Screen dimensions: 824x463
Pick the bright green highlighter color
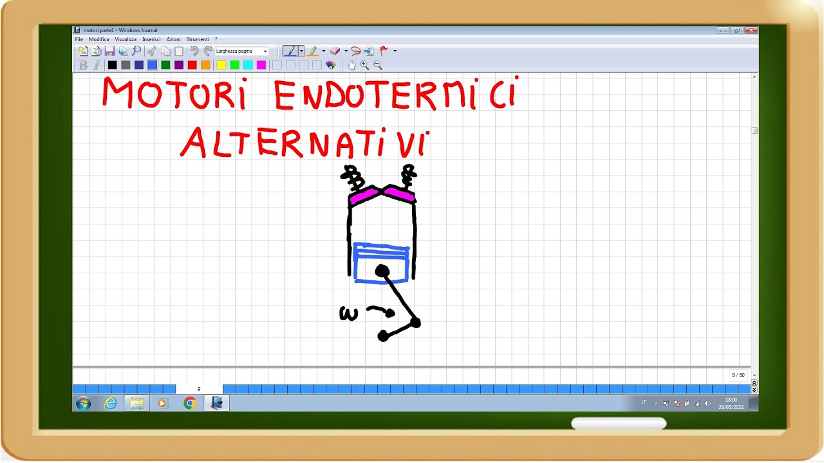coord(235,65)
